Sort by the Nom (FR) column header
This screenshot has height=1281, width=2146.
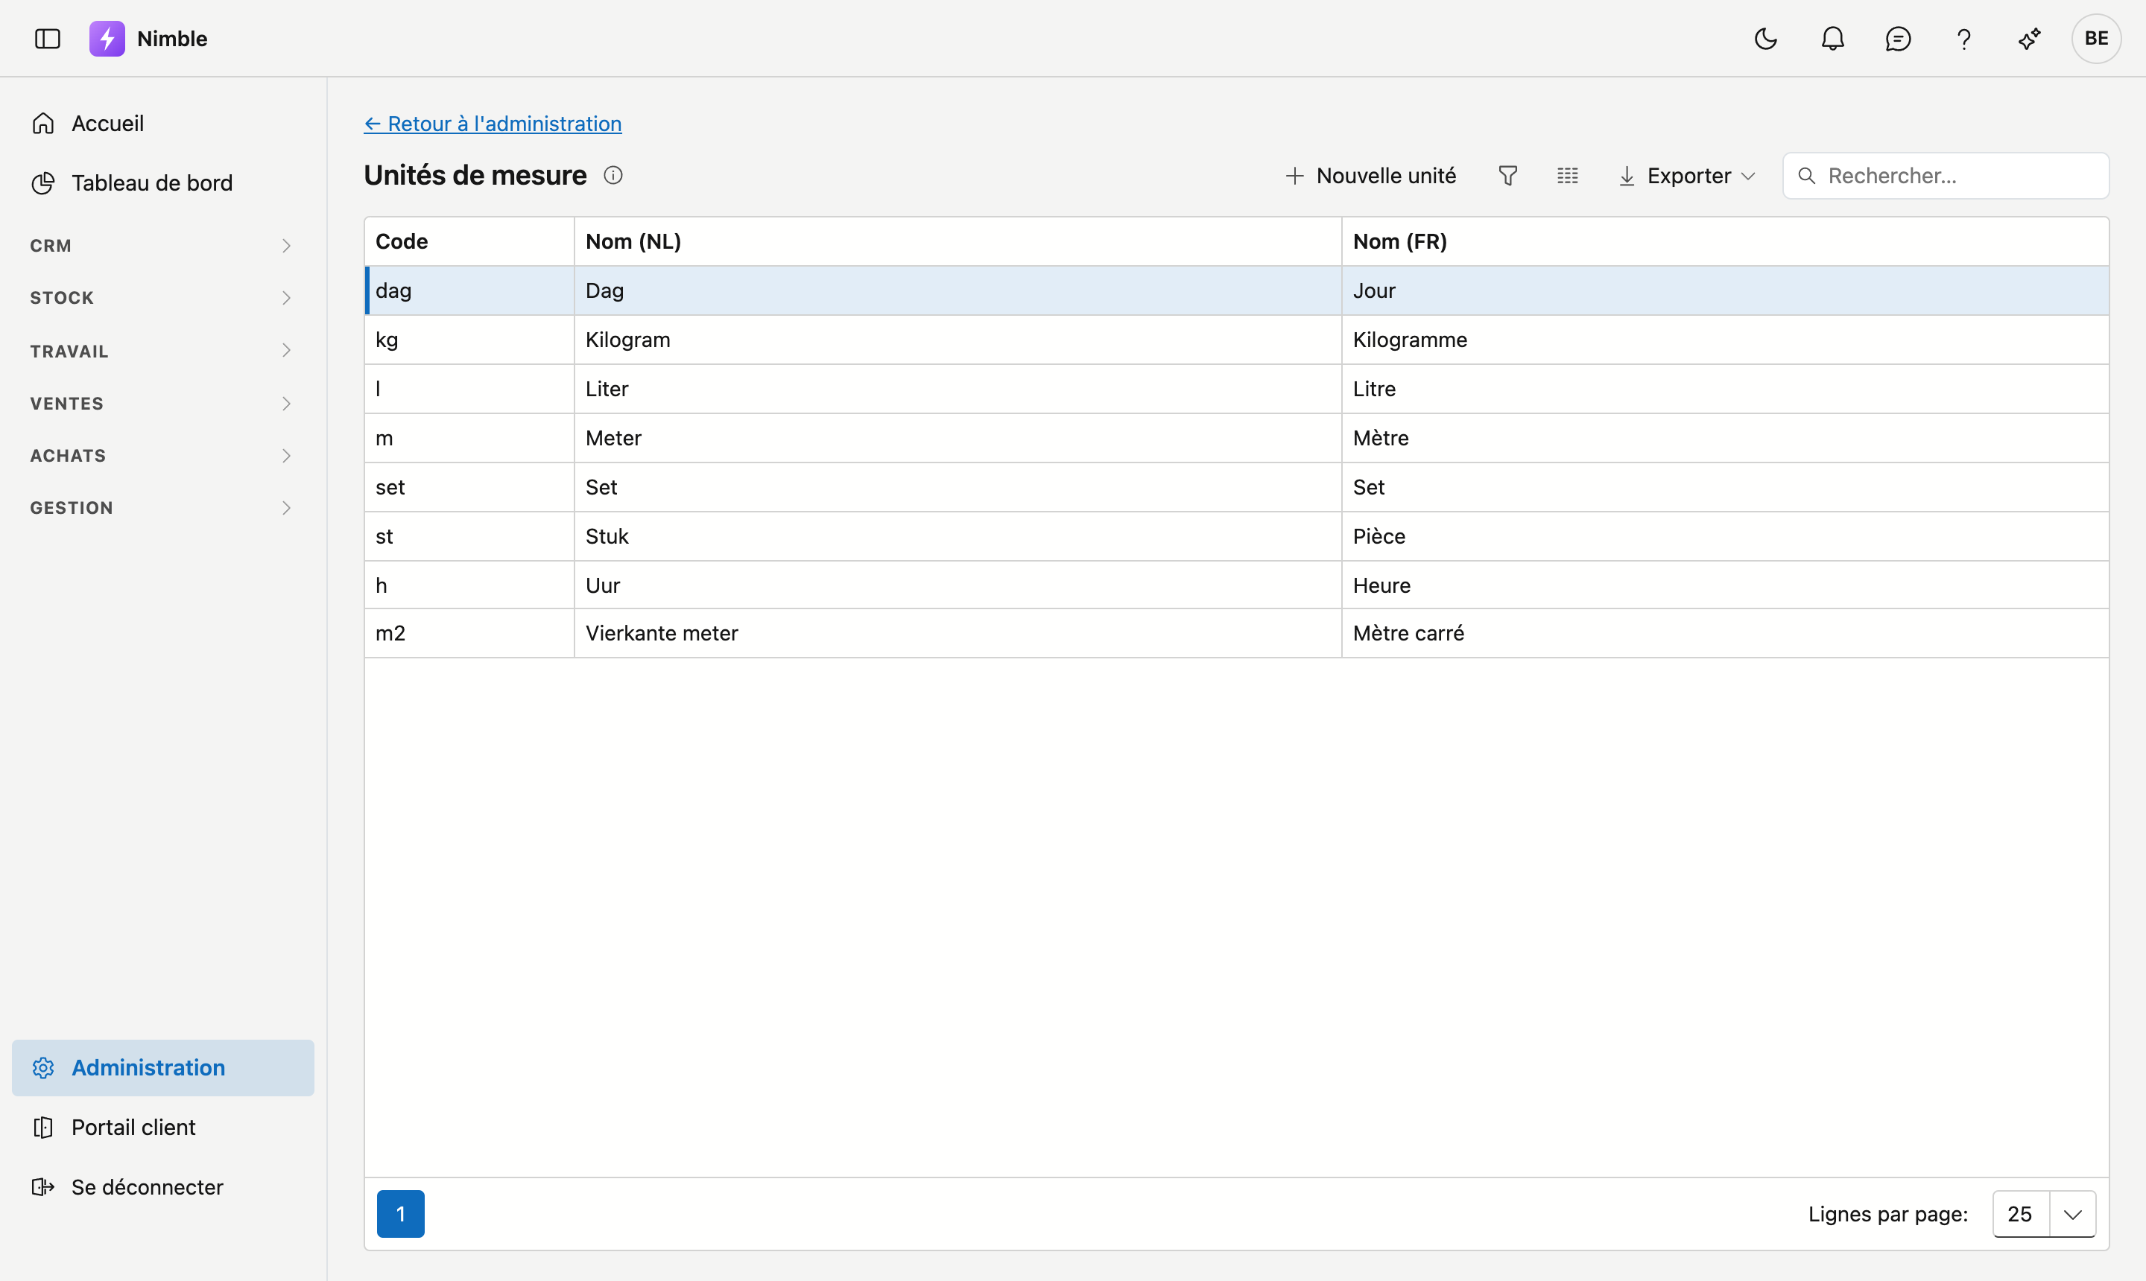pyautogui.click(x=1724, y=242)
